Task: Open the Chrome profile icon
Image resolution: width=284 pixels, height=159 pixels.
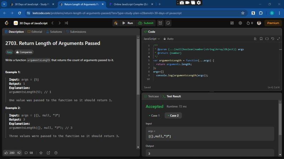Action: (272, 13)
